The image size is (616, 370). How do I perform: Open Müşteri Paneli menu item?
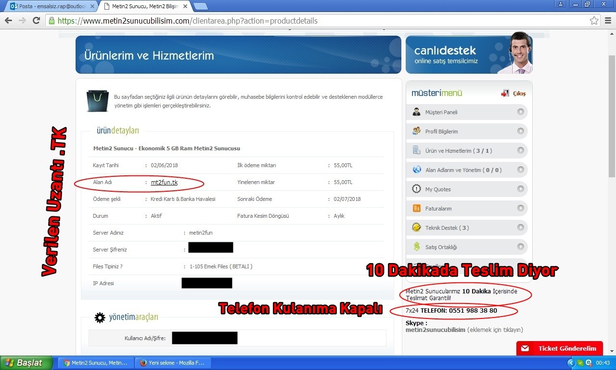coord(467,112)
